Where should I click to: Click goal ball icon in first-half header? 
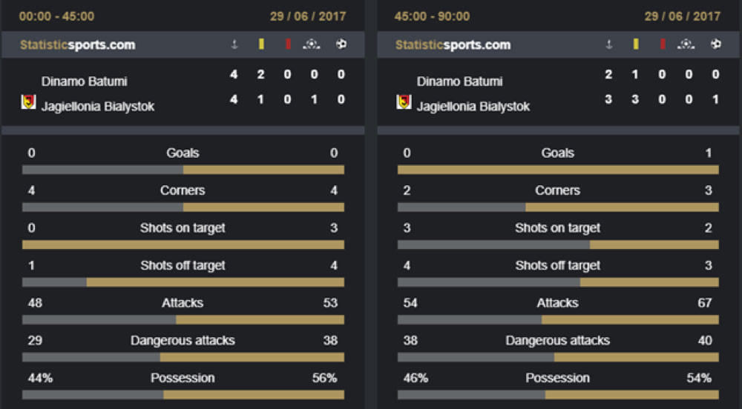click(x=341, y=44)
